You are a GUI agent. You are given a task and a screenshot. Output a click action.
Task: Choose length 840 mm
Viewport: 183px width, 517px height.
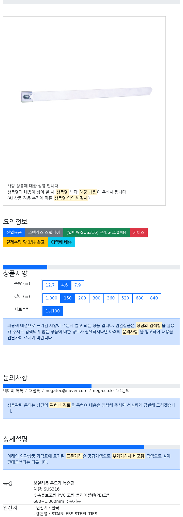154,298
